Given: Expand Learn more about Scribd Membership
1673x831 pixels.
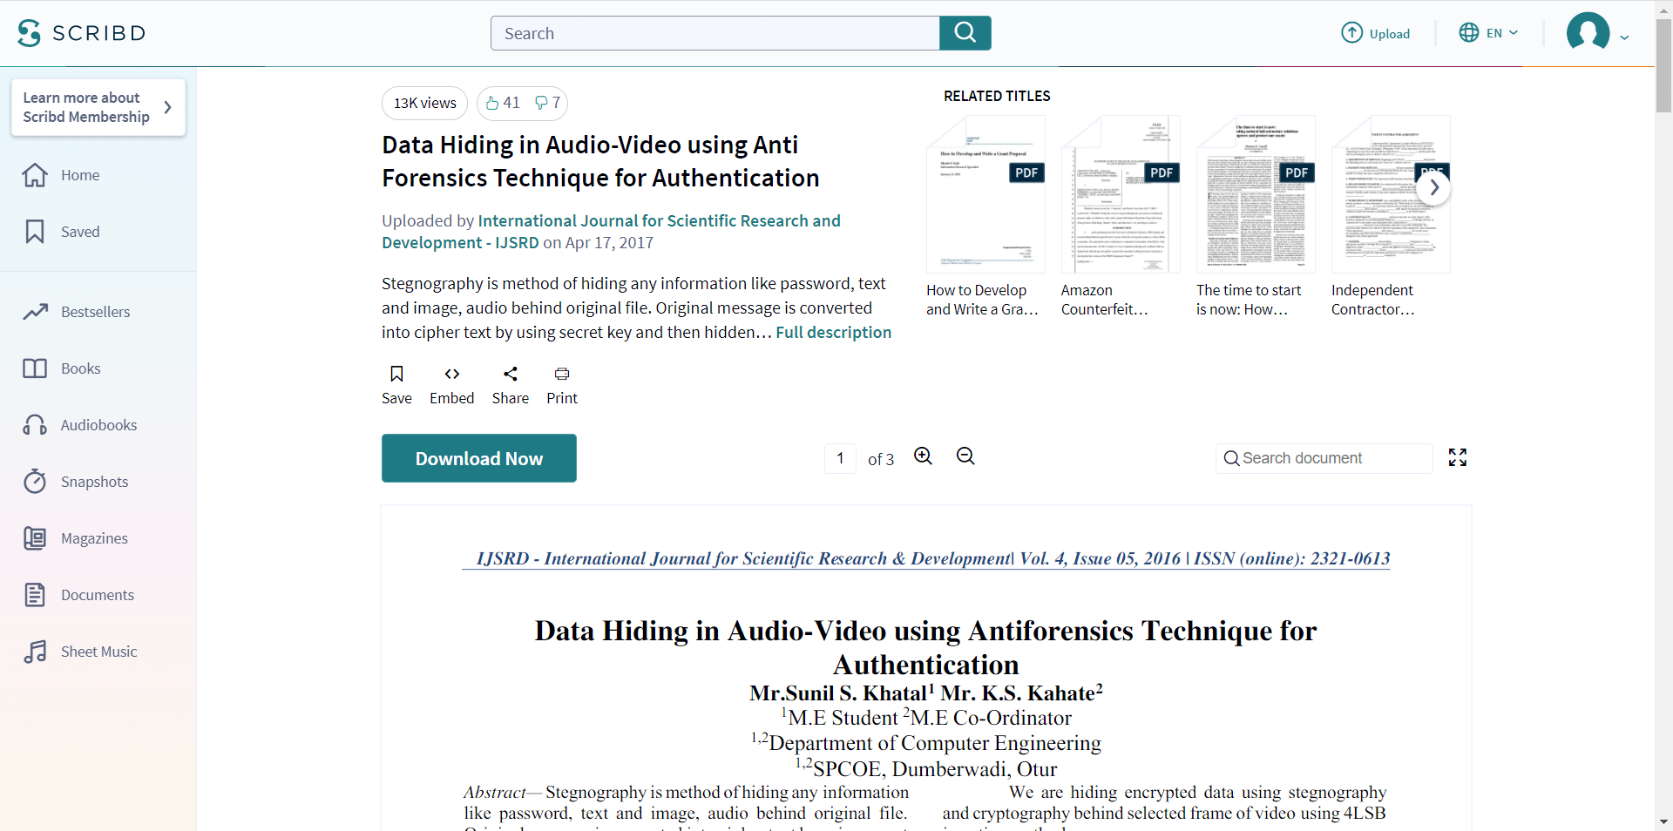Looking at the screenshot, I should [x=98, y=107].
